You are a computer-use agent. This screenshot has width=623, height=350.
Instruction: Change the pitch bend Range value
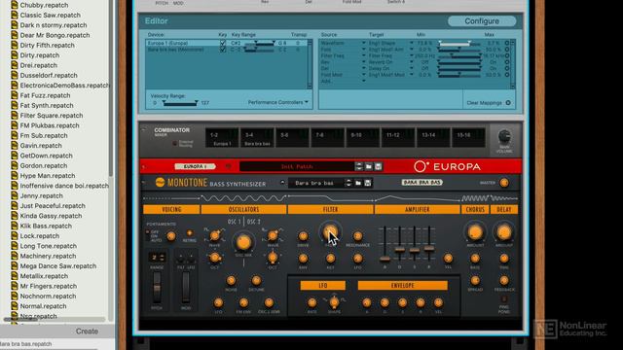click(x=157, y=258)
